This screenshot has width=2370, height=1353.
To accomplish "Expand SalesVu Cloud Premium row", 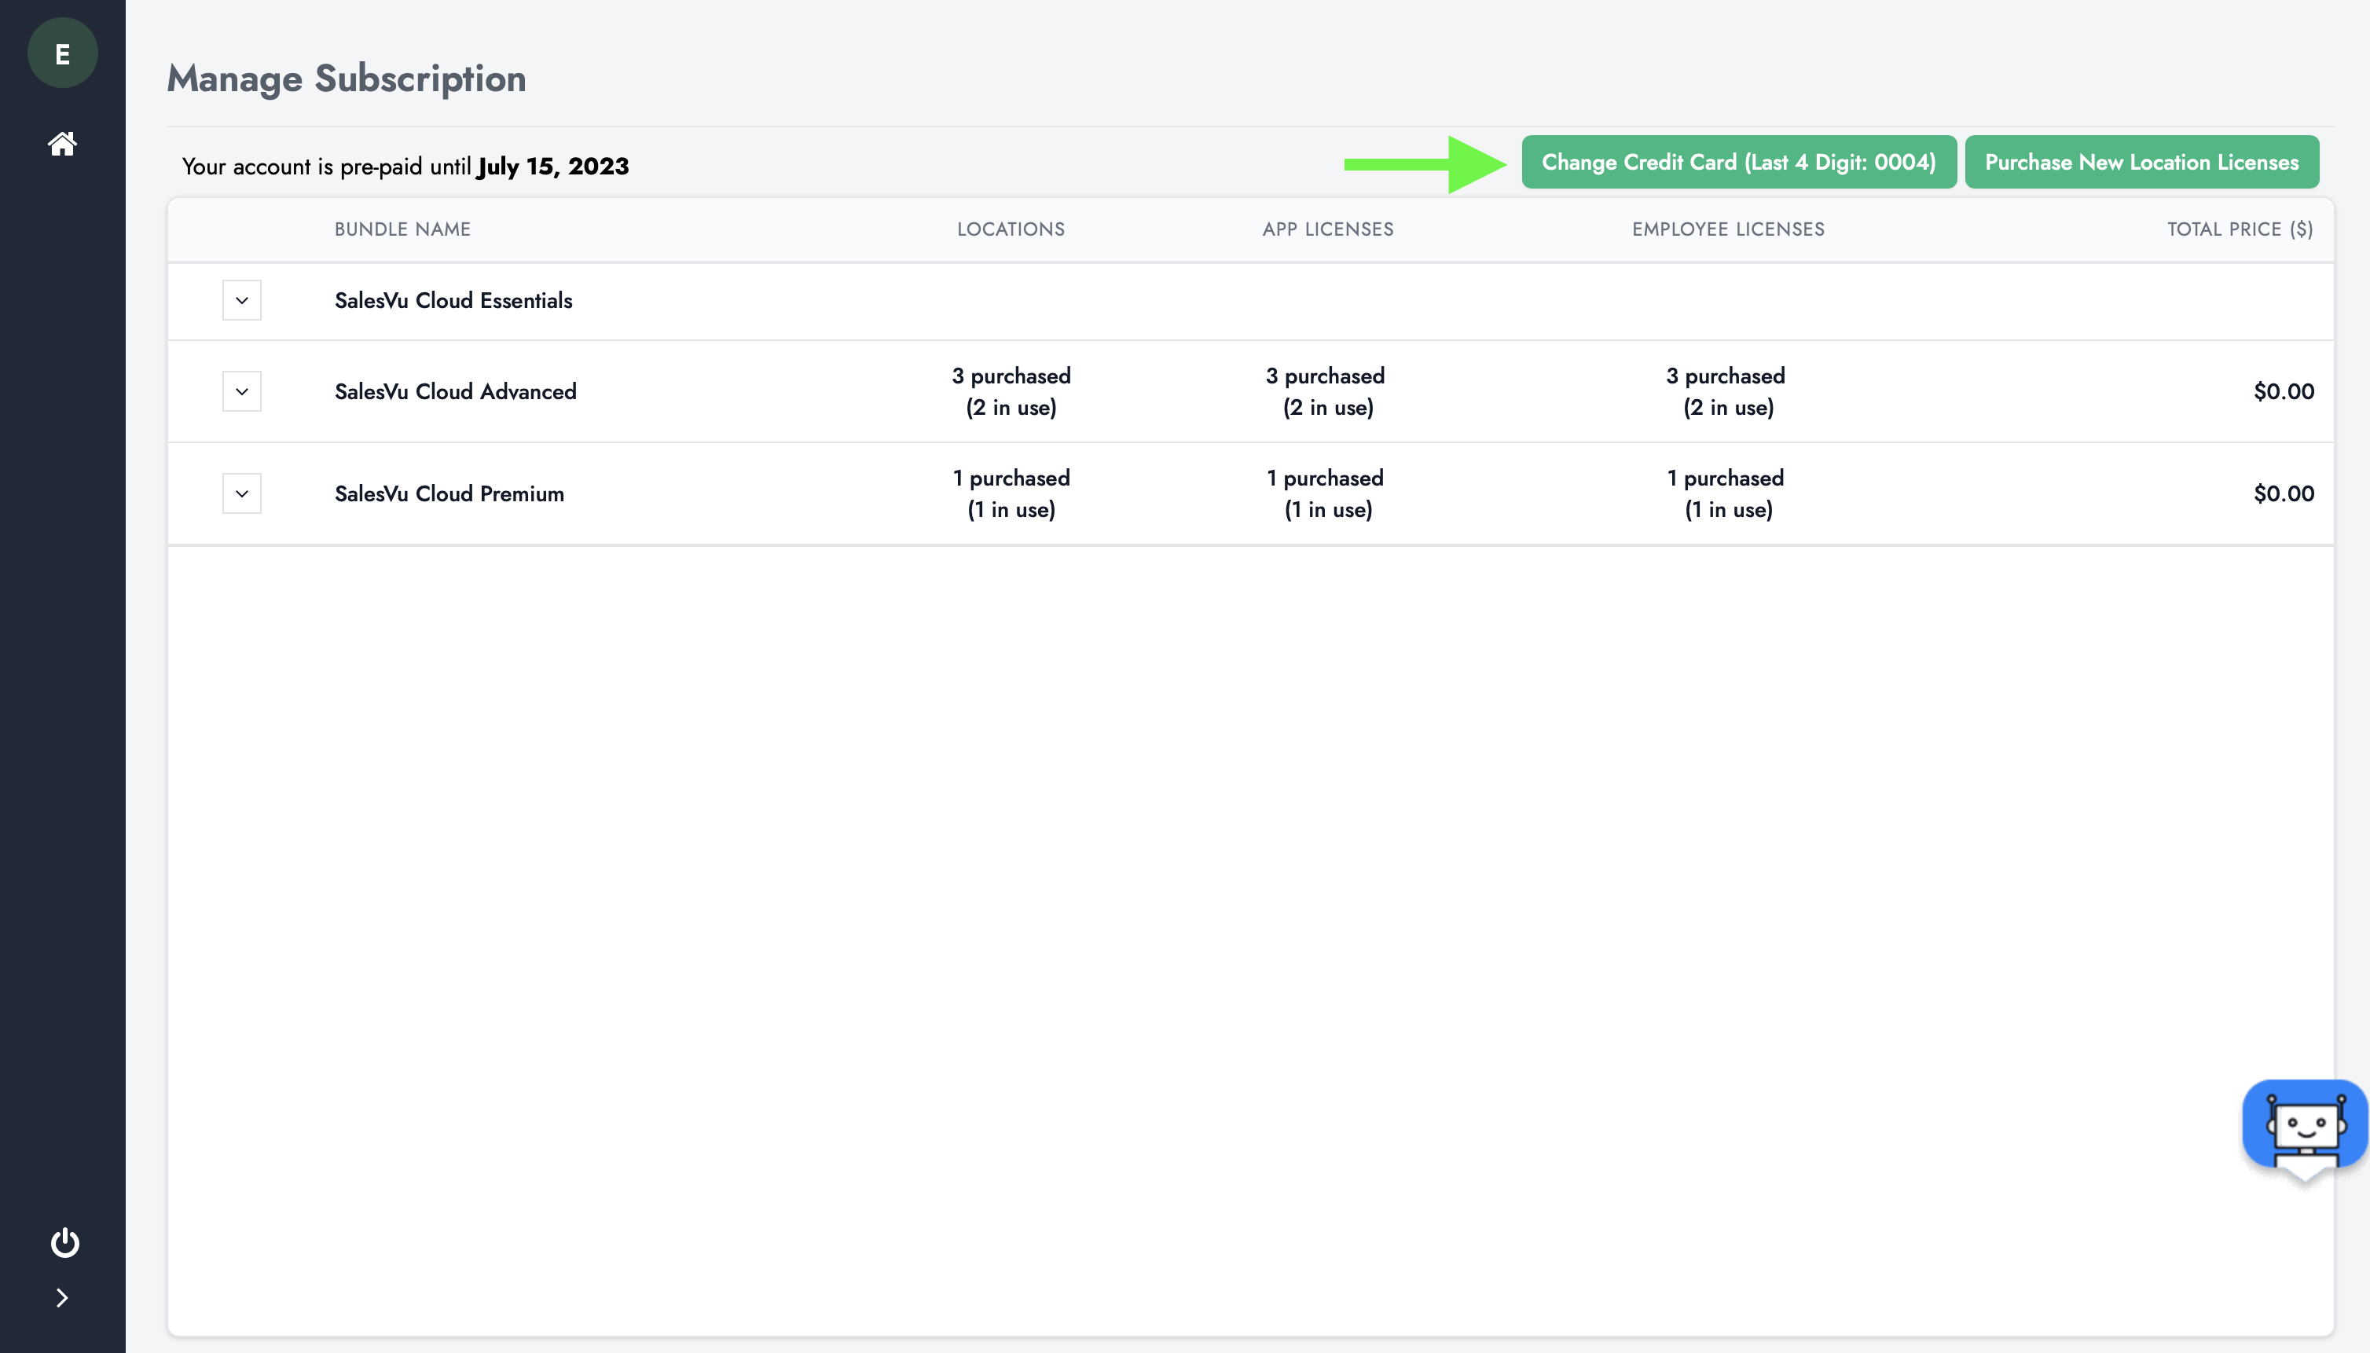I will click(242, 493).
